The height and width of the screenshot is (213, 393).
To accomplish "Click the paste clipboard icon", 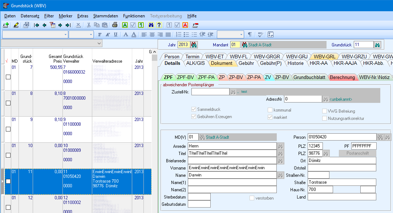I will click(x=105, y=25).
